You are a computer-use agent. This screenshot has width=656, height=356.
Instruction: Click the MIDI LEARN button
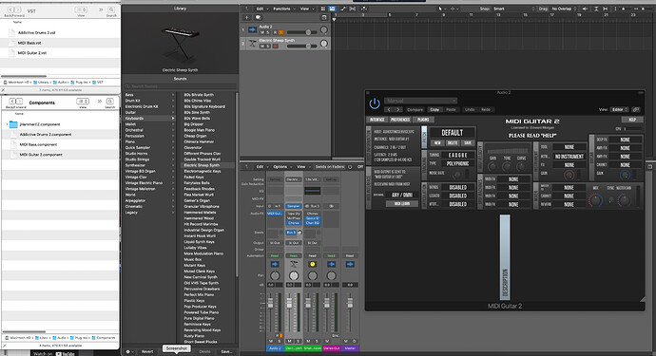coord(402,203)
